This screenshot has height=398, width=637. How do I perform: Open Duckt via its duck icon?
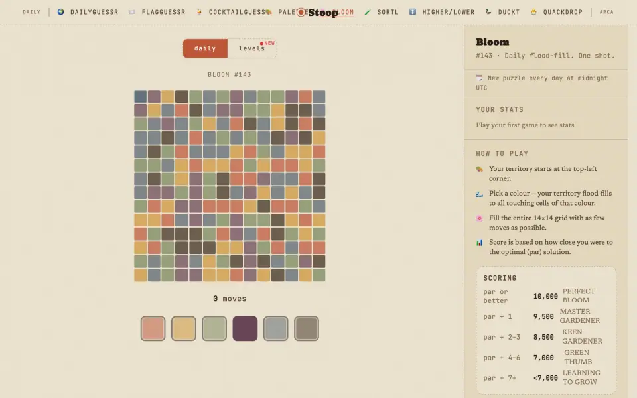coord(488,12)
